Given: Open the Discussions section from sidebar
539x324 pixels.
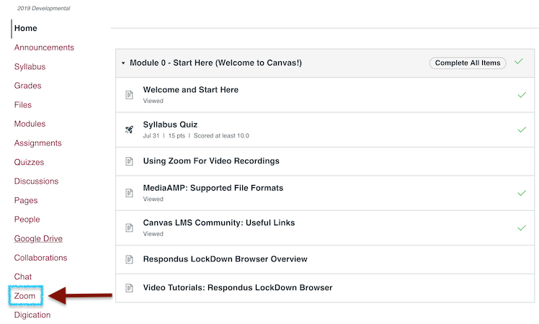Looking at the screenshot, I should (x=36, y=181).
